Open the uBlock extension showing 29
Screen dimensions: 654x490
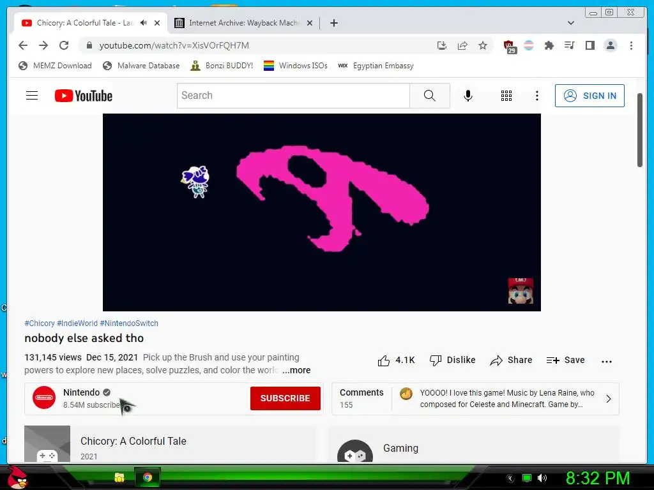[x=509, y=47]
